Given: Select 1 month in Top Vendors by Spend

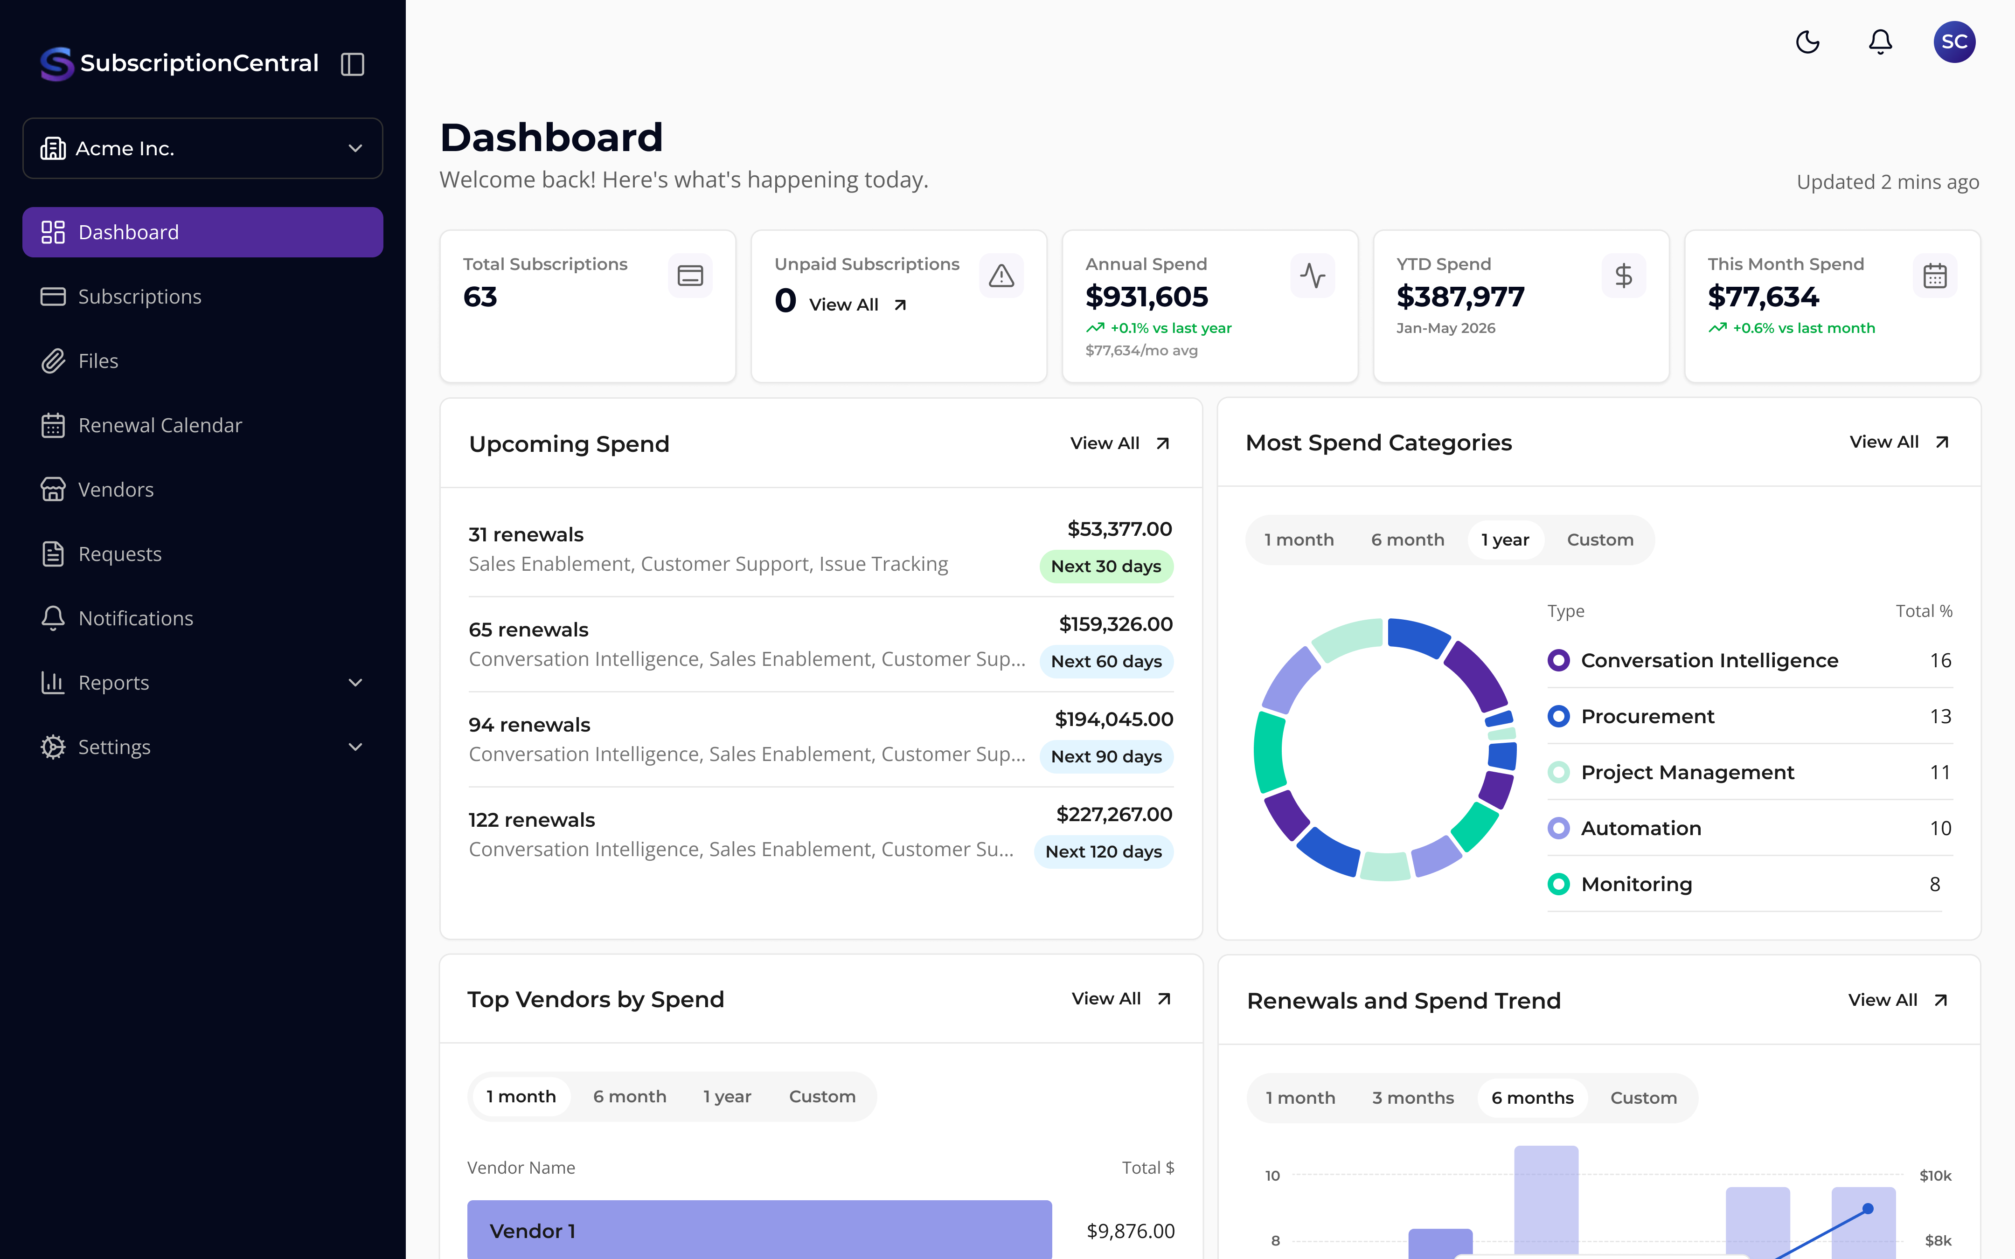Looking at the screenshot, I should (x=521, y=1097).
